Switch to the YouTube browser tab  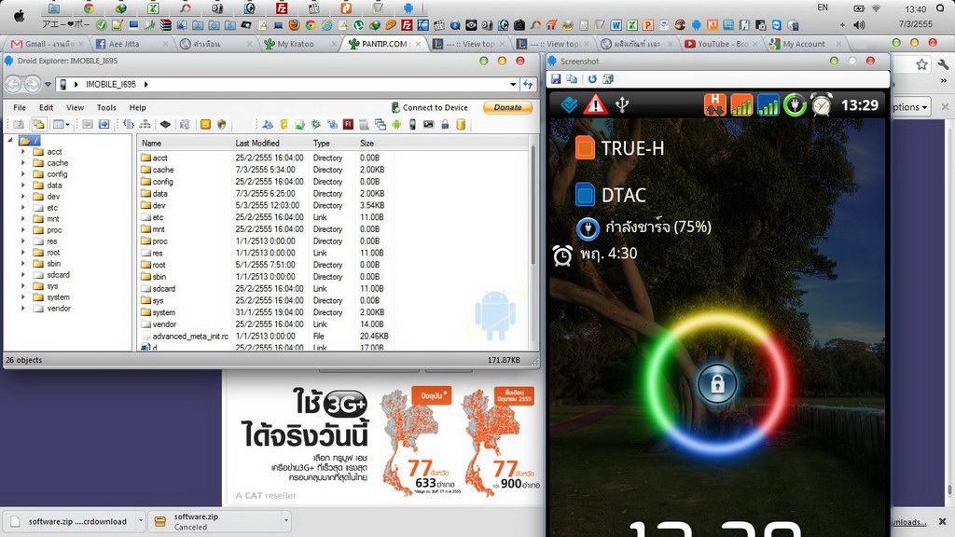click(719, 44)
